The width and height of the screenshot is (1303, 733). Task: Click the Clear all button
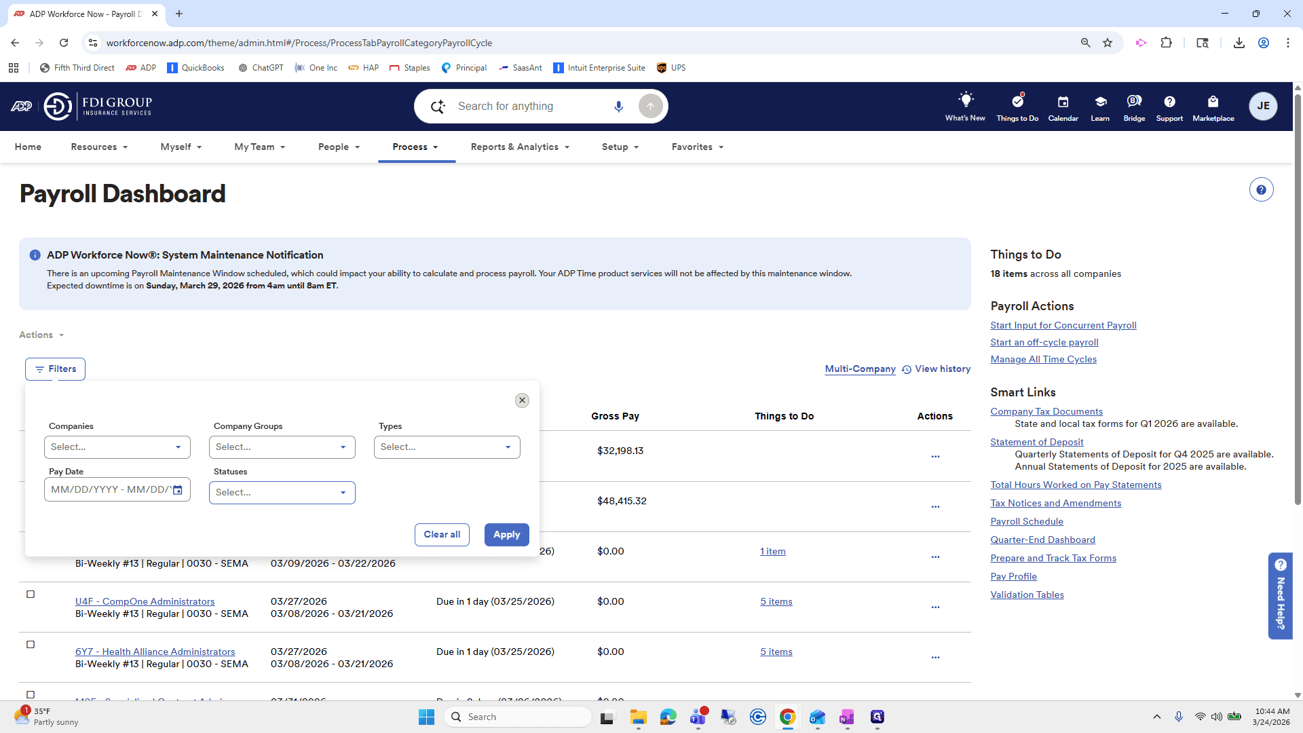[442, 535]
